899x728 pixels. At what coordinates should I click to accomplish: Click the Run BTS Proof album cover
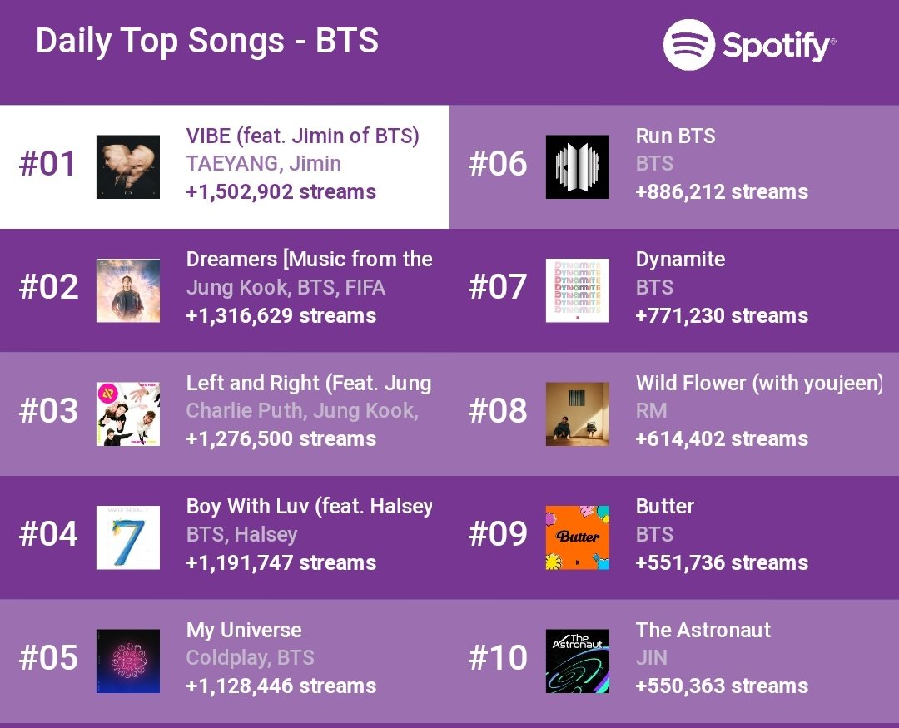point(578,166)
